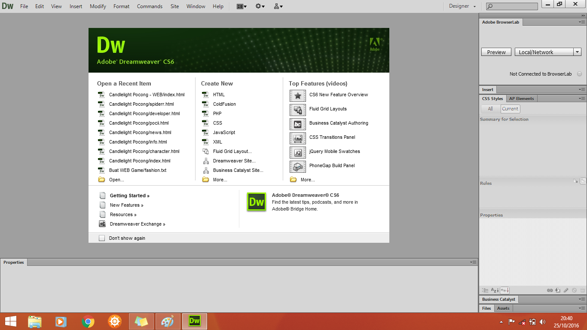The height and width of the screenshot is (330, 587).
Task: Create a new HTML document
Action: 219,95
